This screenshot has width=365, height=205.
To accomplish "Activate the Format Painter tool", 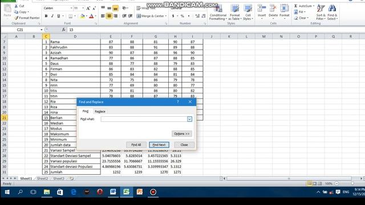I will coord(27,18).
